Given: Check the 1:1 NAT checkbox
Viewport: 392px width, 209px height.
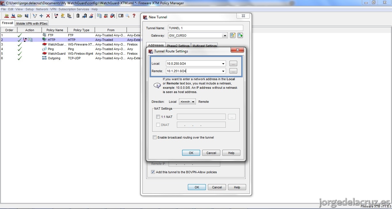Looking at the screenshot, I should [158, 117].
